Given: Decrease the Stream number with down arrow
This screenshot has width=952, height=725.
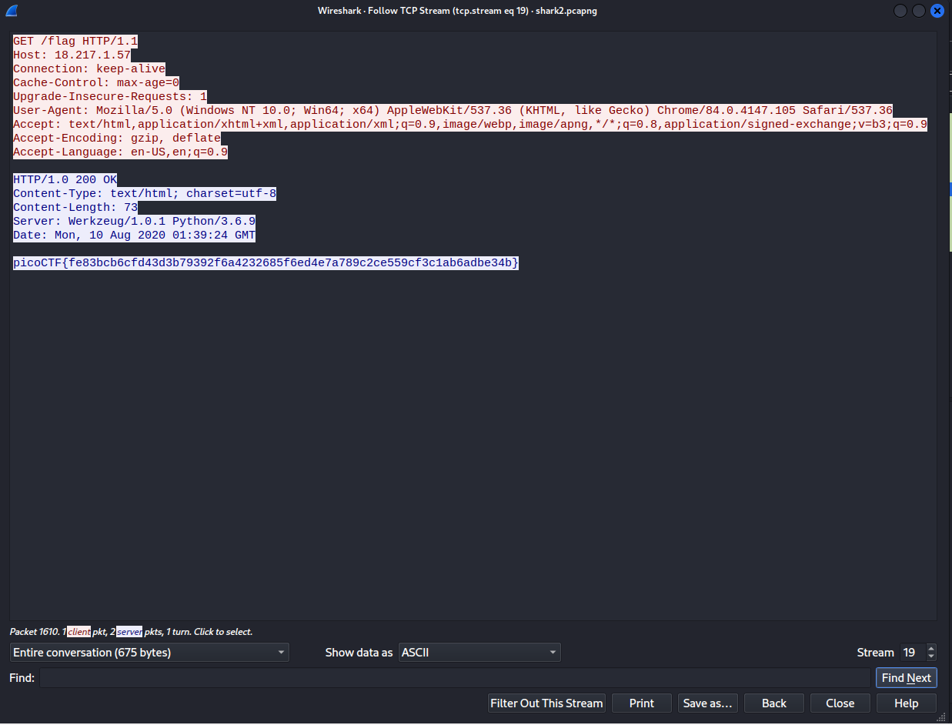Looking at the screenshot, I should pyautogui.click(x=931, y=657).
